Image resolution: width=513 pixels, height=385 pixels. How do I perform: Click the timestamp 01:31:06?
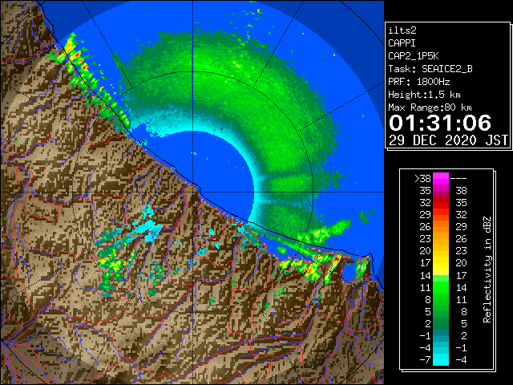click(440, 123)
